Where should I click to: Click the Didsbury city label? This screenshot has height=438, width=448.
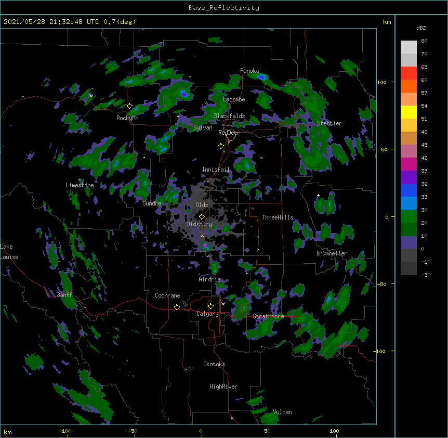click(x=200, y=224)
